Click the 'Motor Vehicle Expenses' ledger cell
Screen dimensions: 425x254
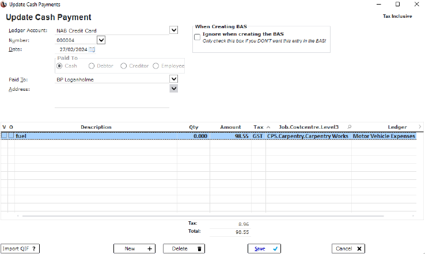384,136
